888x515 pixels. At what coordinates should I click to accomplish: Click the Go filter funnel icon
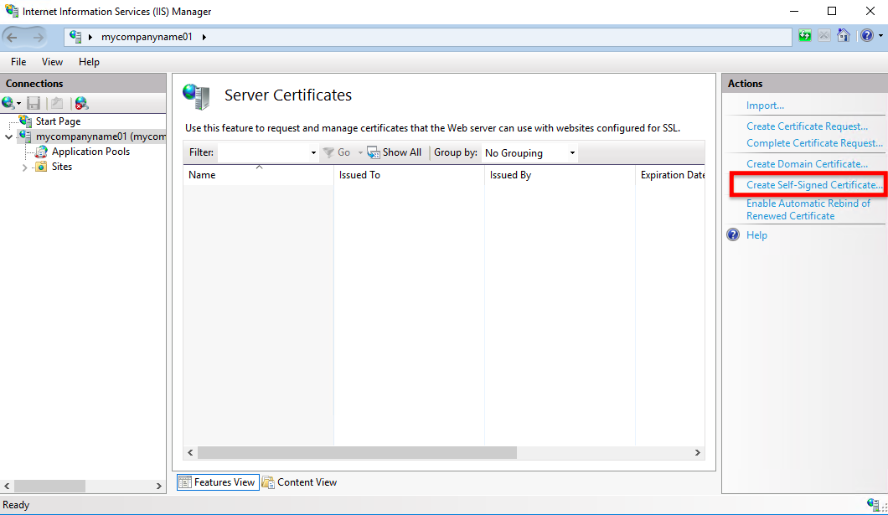[x=328, y=152]
